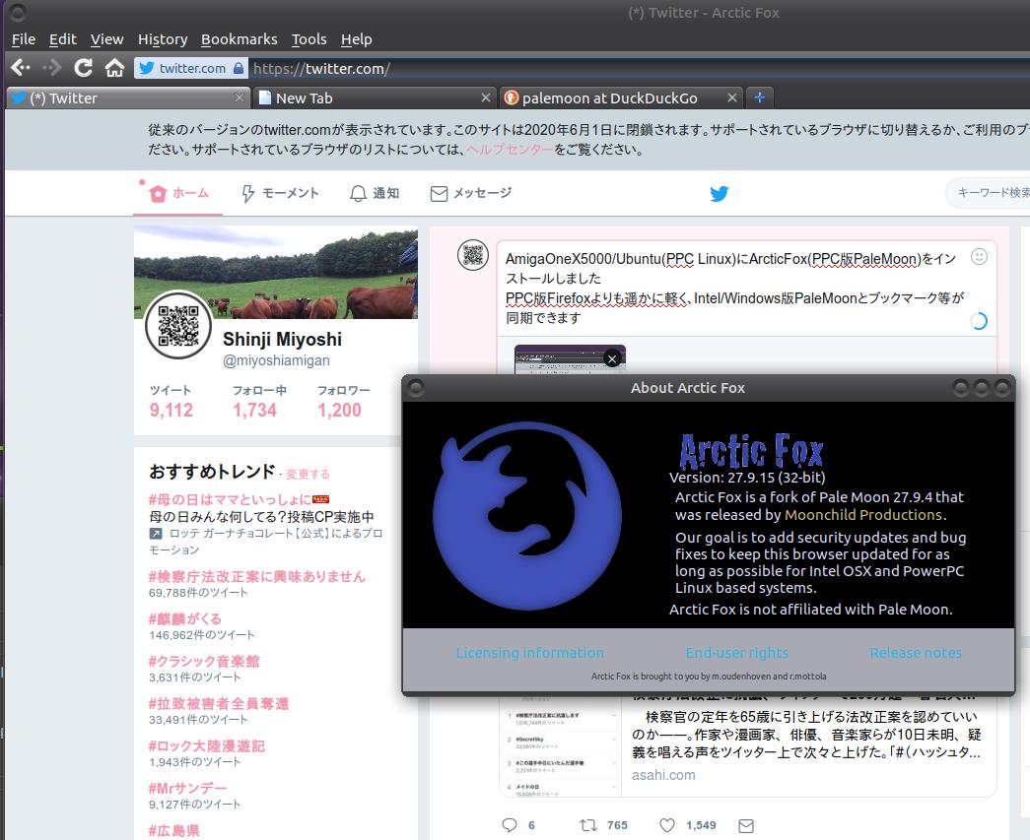1030x840 pixels.
Task: Remove attached image with X button
Action: [x=612, y=359]
